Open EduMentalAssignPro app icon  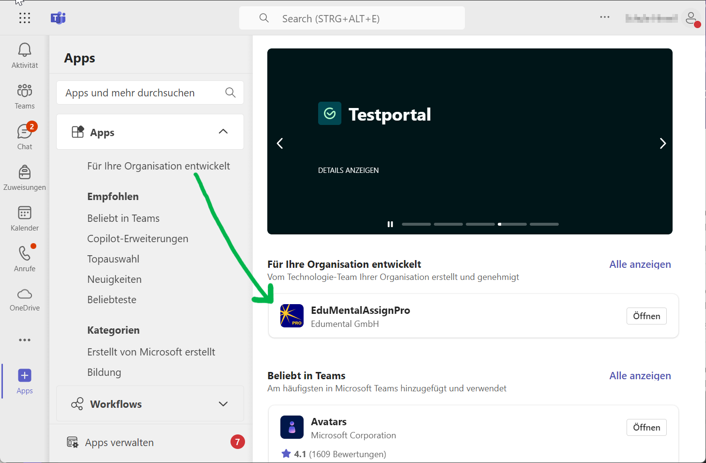click(292, 316)
